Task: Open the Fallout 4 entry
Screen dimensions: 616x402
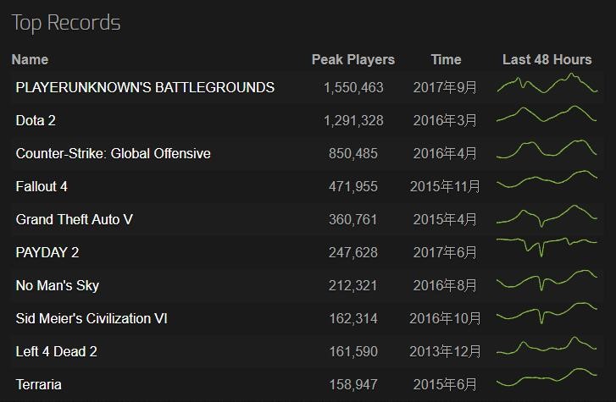Action: [42, 186]
